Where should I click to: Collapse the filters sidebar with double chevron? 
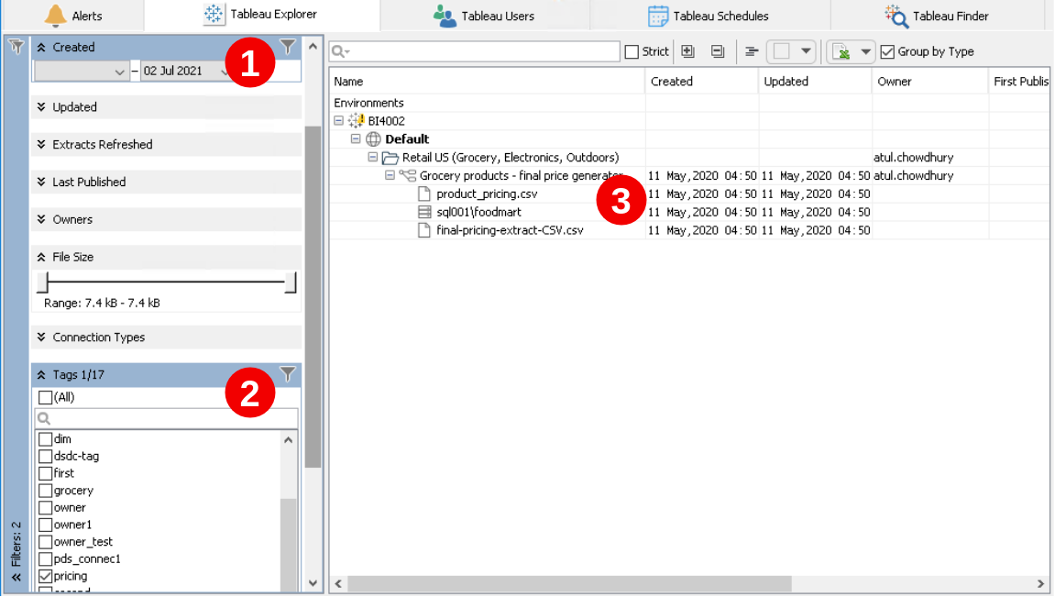tap(16, 578)
